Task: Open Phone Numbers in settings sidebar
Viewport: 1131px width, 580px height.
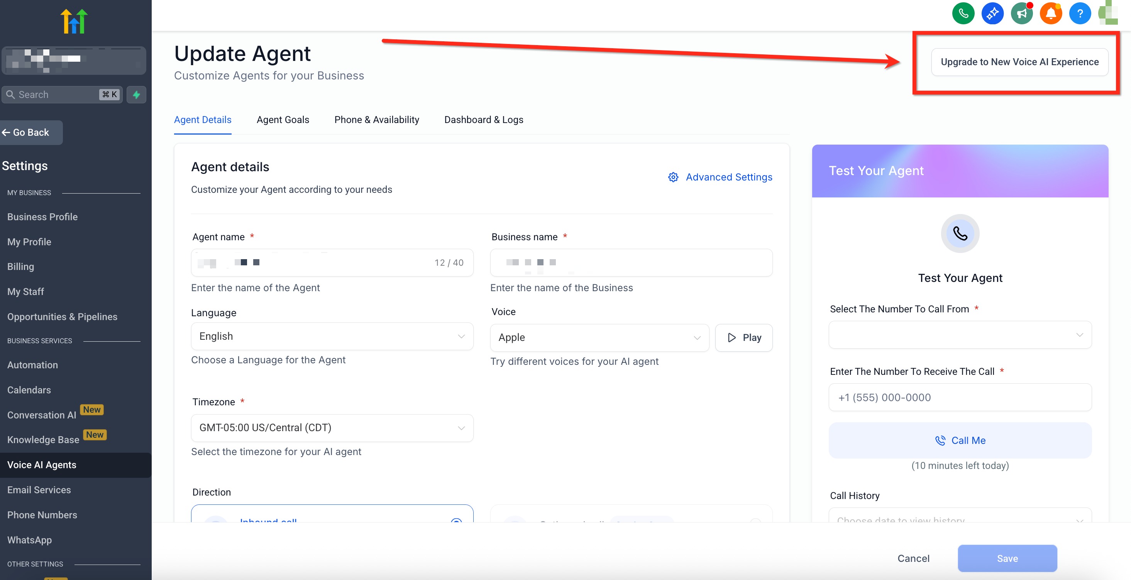Action: (x=42, y=514)
